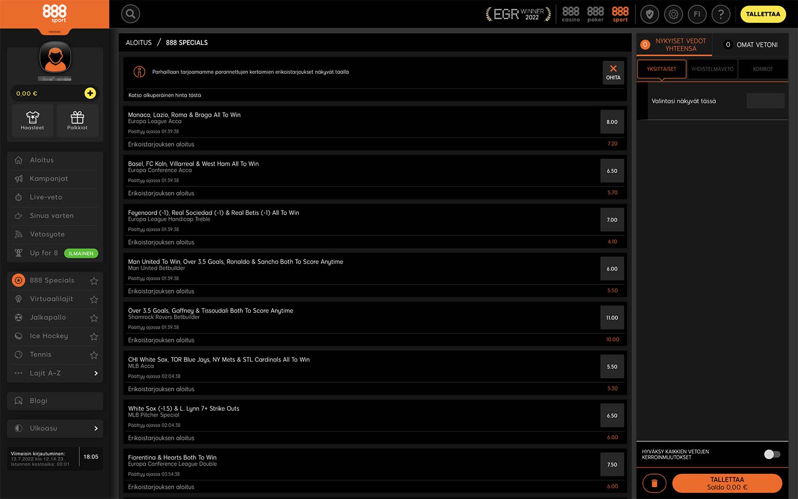This screenshot has width=798, height=499.
Task: Select 6.50 odds for Basel, FC Koln acca
Action: coord(612,171)
